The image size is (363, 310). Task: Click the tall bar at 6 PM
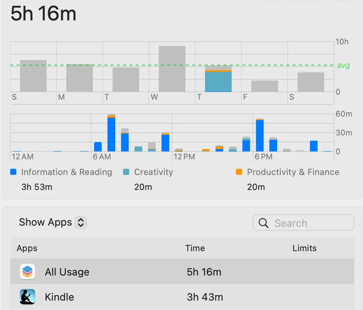click(x=260, y=135)
